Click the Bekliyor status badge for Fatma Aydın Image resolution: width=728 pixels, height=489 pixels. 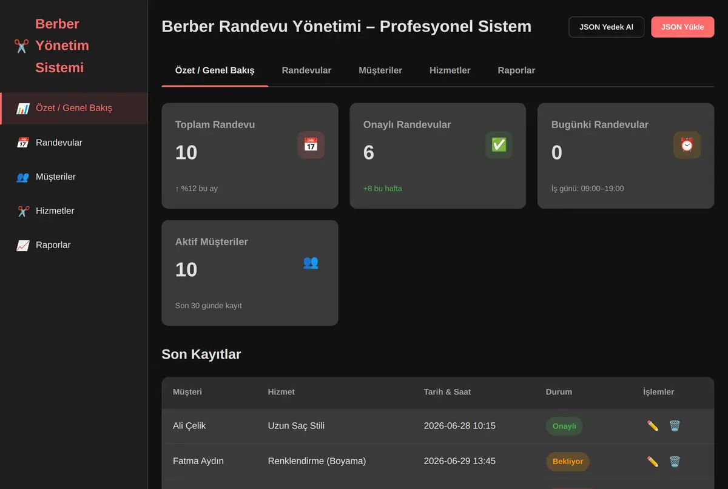click(568, 462)
